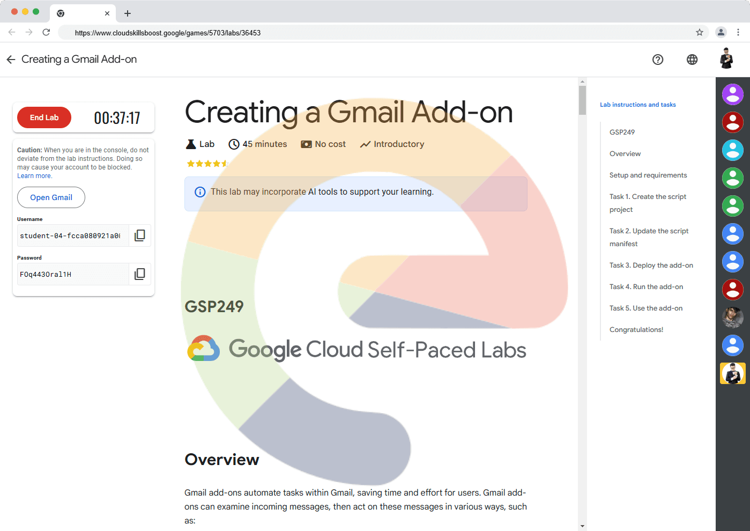Click the Lab instructions and tasks heading
The image size is (750, 531).
[x=637, y=105]
